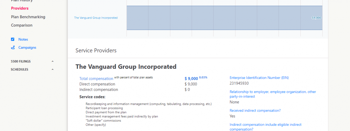The image size is (350, 131).
Task: Click the Total compensation link
Action: tap(96, 79)
